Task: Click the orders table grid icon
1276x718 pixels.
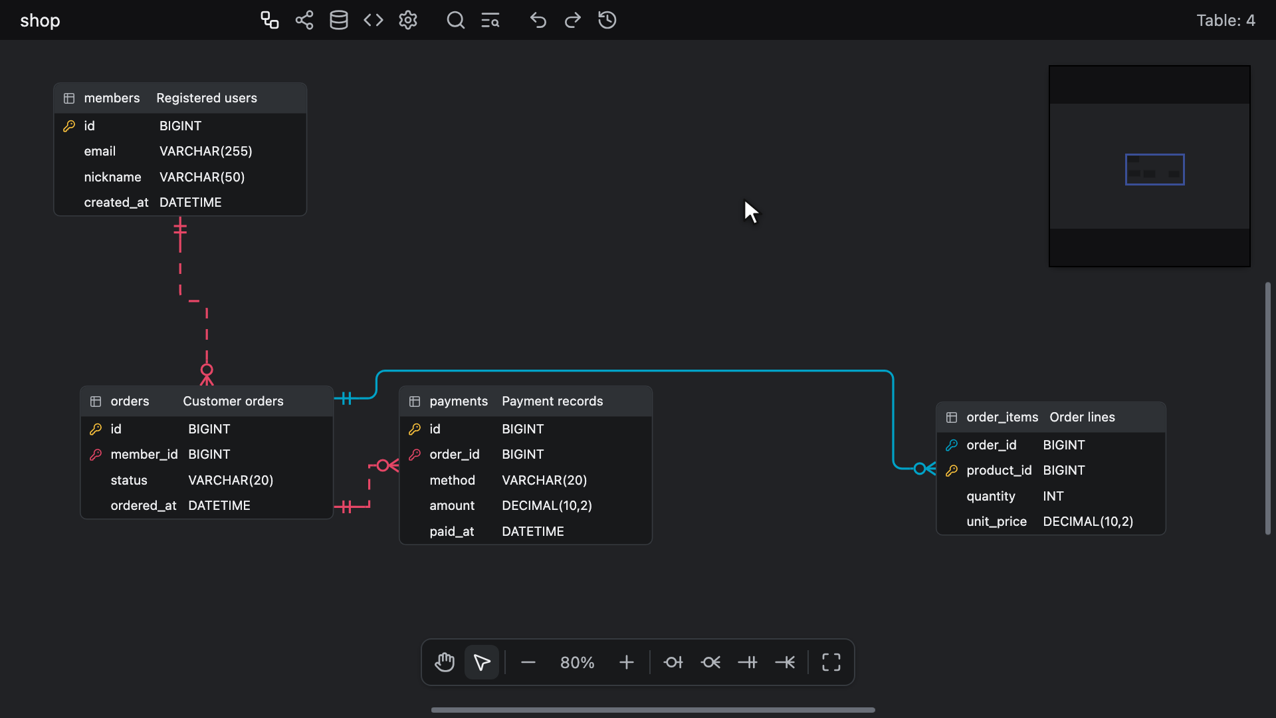Action: point(96,402)
